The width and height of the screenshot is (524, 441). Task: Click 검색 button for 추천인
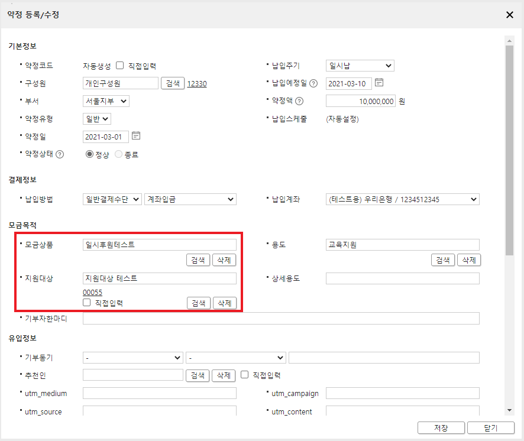(x=198, y=375)
